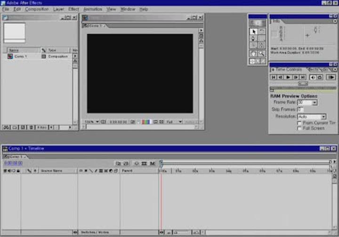The width and height of the screenshot is (339, 237).
Task: Click the M motion blur button in Timeline
Action: coord(152,163)
